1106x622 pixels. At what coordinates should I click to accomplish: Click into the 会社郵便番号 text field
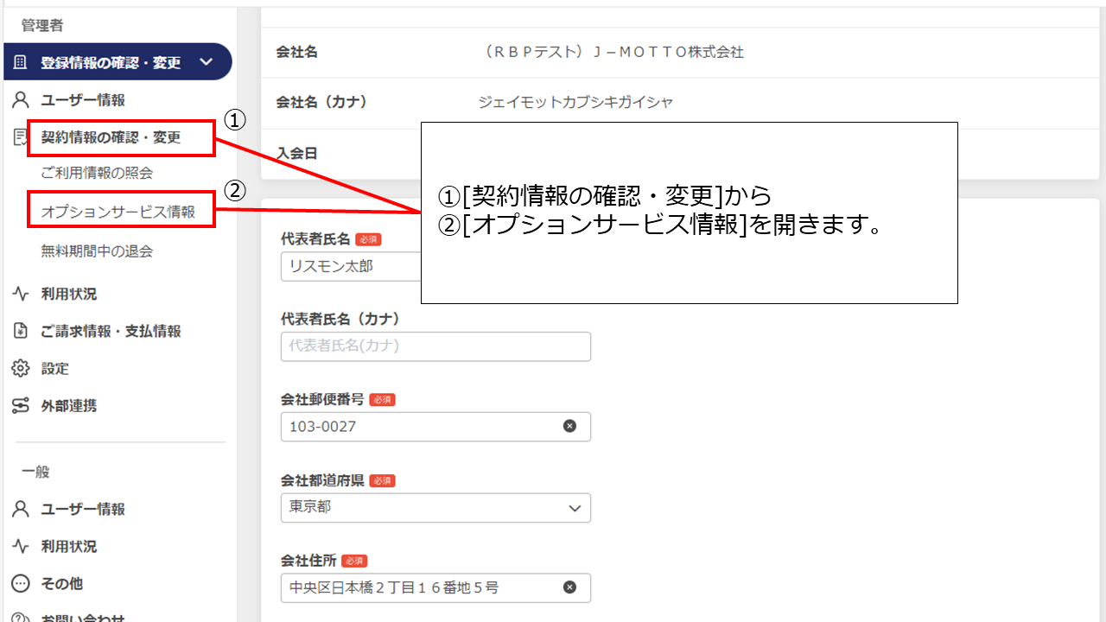click(419, 427)
